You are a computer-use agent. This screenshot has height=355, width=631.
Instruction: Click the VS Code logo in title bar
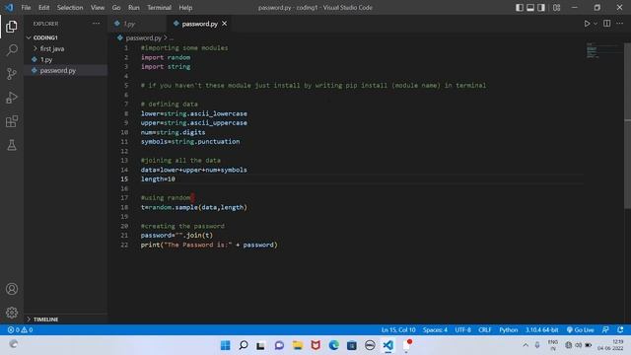[x=9, y=7]
